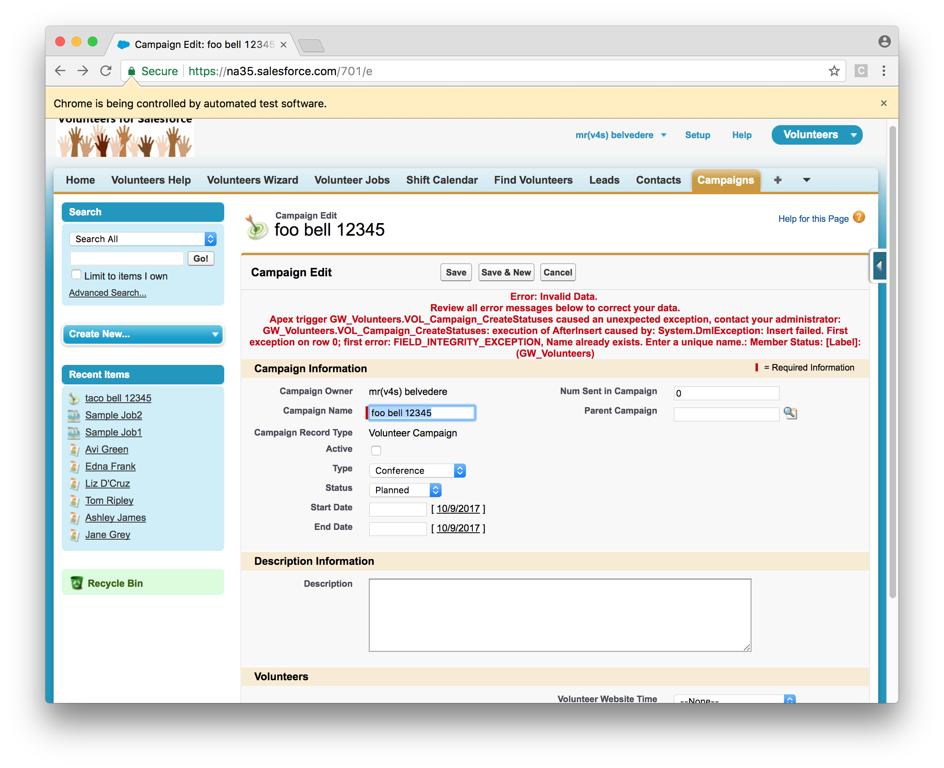Open the Status dropdown showing Planned

click(x=405, y=490)
